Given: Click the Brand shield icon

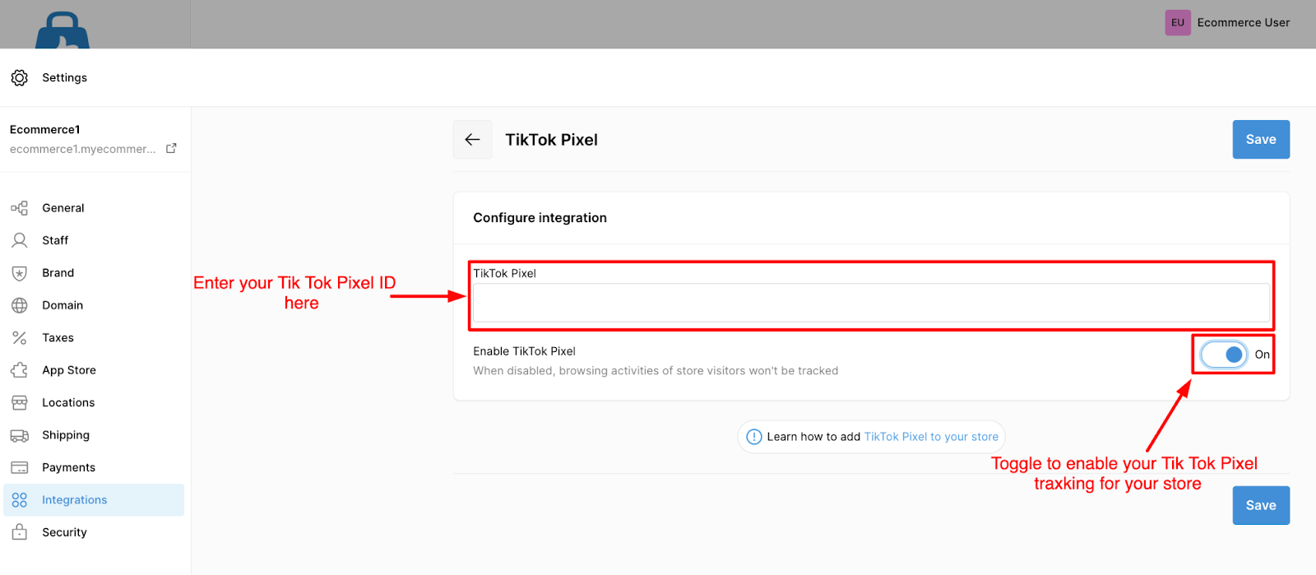Looking at the screenshot, I should click(x=20, y=273).
